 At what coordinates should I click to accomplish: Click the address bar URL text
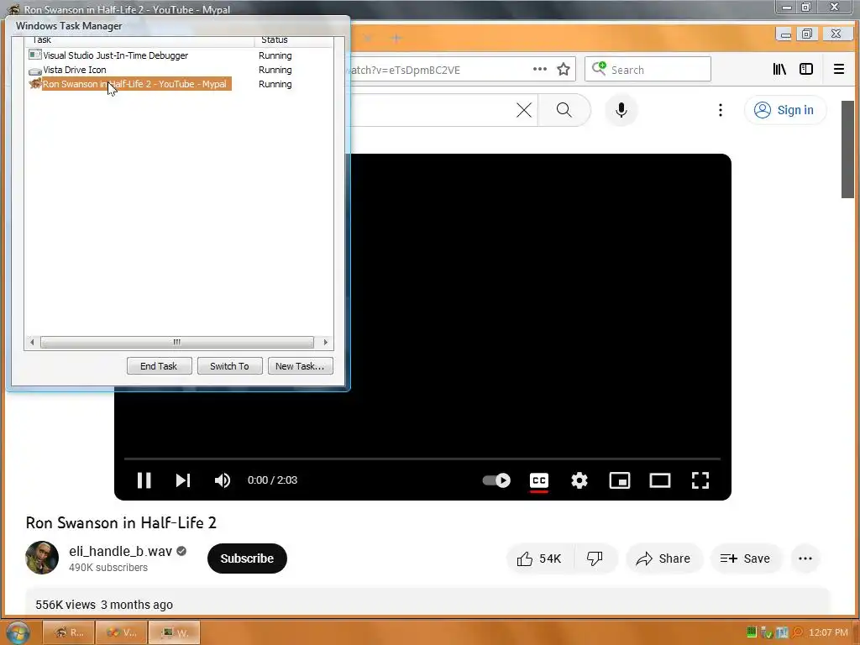tap(406, 71)
